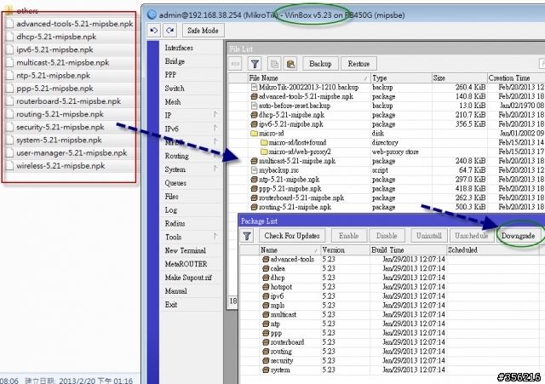Expand the Tools submenu arrow
This screenshot has height=384, width=545.
pyautogui.click(x=215, y=237)
